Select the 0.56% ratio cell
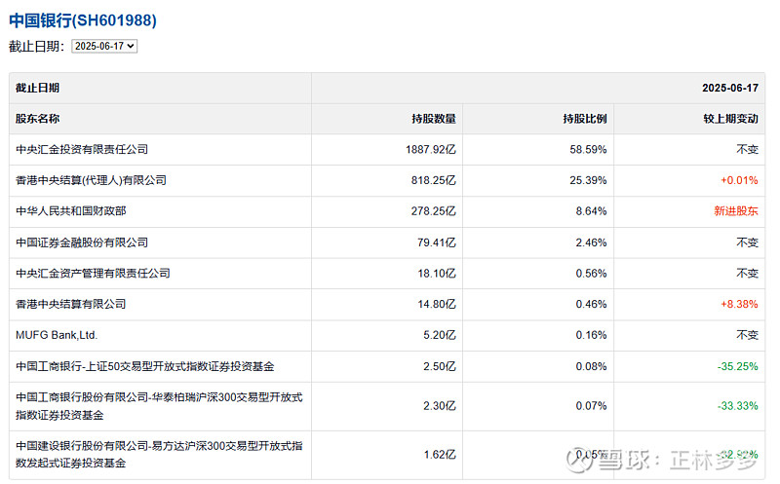The width and height of the screenshot is (780, 484). [x=591, y=273]
